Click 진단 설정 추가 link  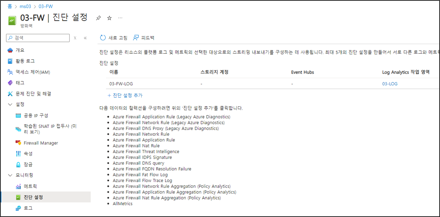coord(127,95)
